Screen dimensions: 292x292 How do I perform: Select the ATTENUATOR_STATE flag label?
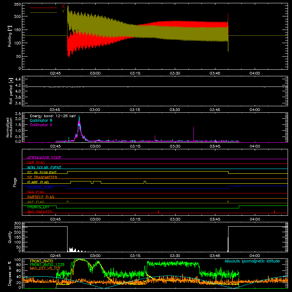[x=44, y=158]
